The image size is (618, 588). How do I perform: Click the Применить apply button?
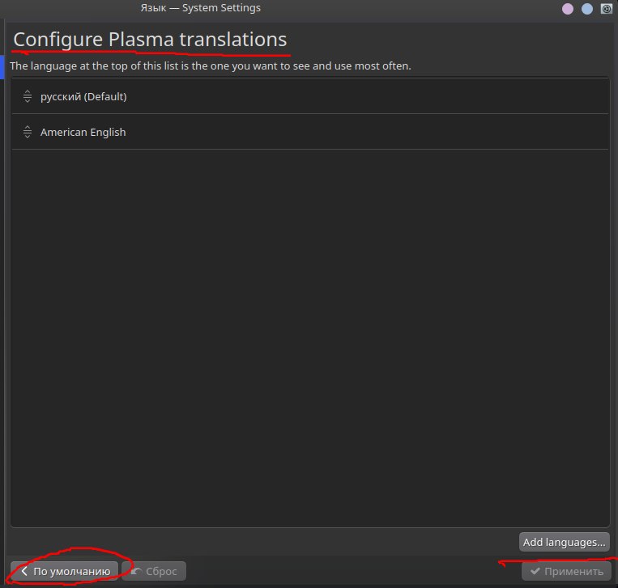pyautogui.click(x=566, y=571)
